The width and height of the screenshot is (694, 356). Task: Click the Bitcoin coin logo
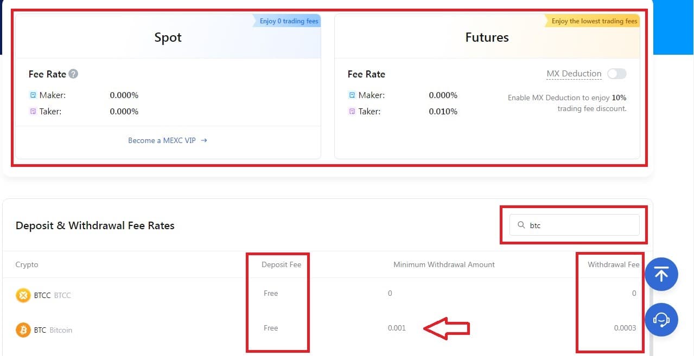point(23,329)
